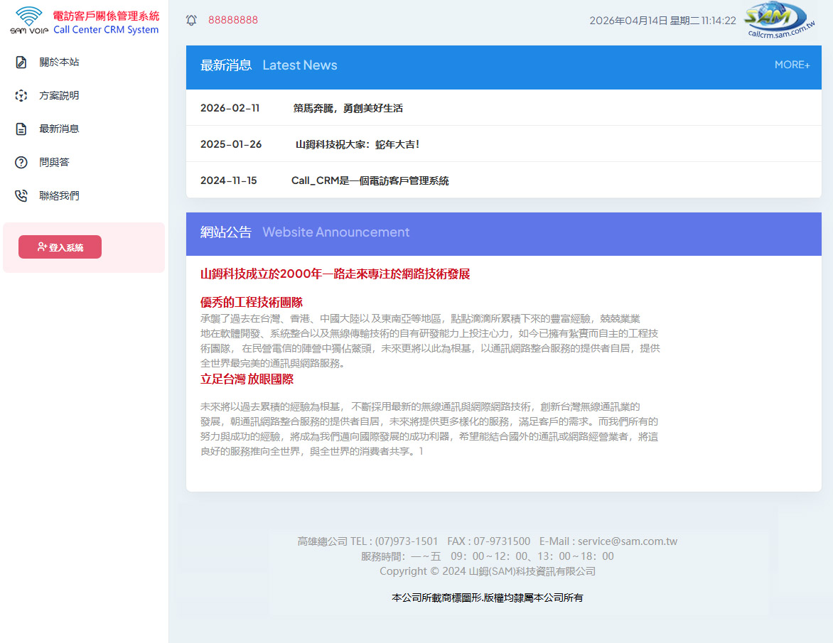833x643 pixels.
Task: Go to the 問與答 page
Action: [x=54, y=163]
